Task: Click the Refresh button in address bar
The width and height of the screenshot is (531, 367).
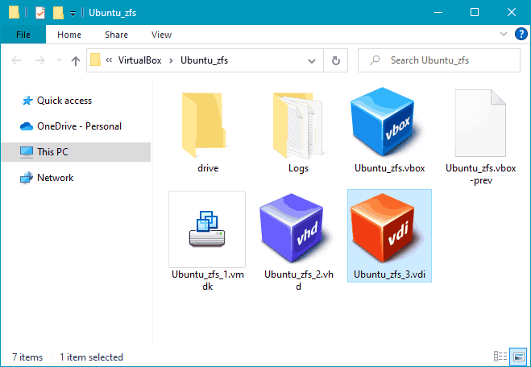Action: (335, 60)
